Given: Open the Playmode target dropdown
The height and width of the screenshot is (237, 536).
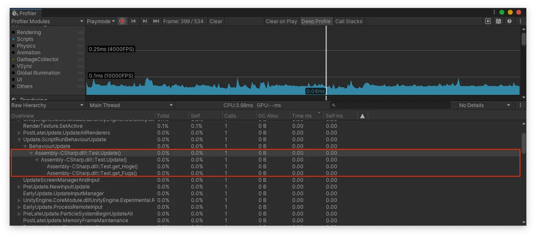Looking at the screenshot, I should click(x=101, y=21).
